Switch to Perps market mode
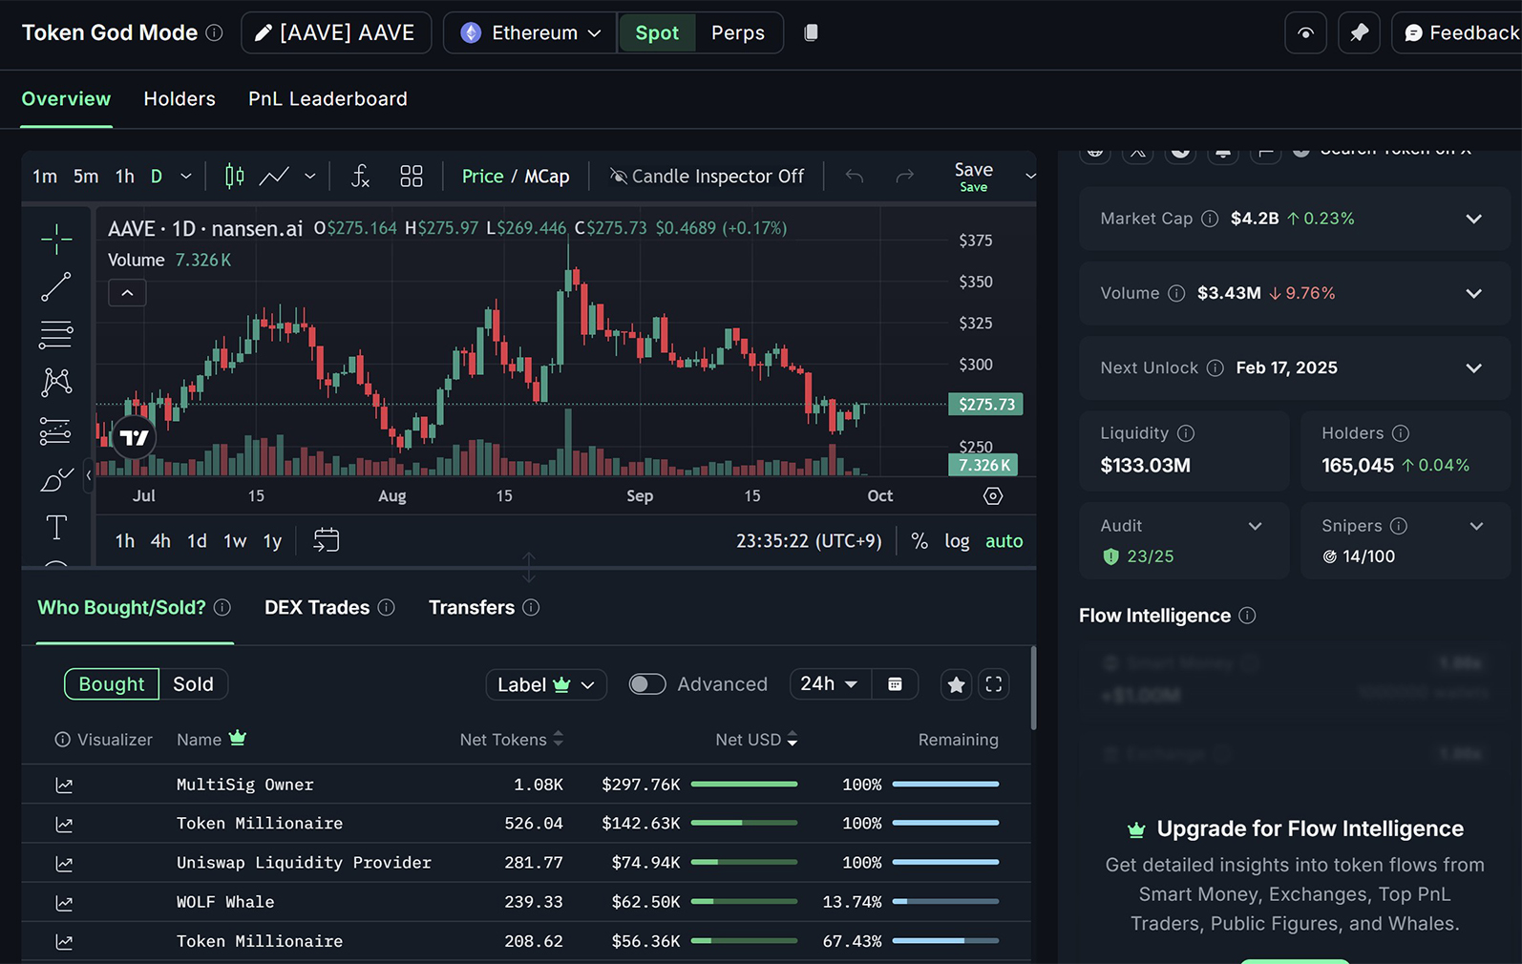This screenshot has width=1522, height=964. [x=738, y=32]
